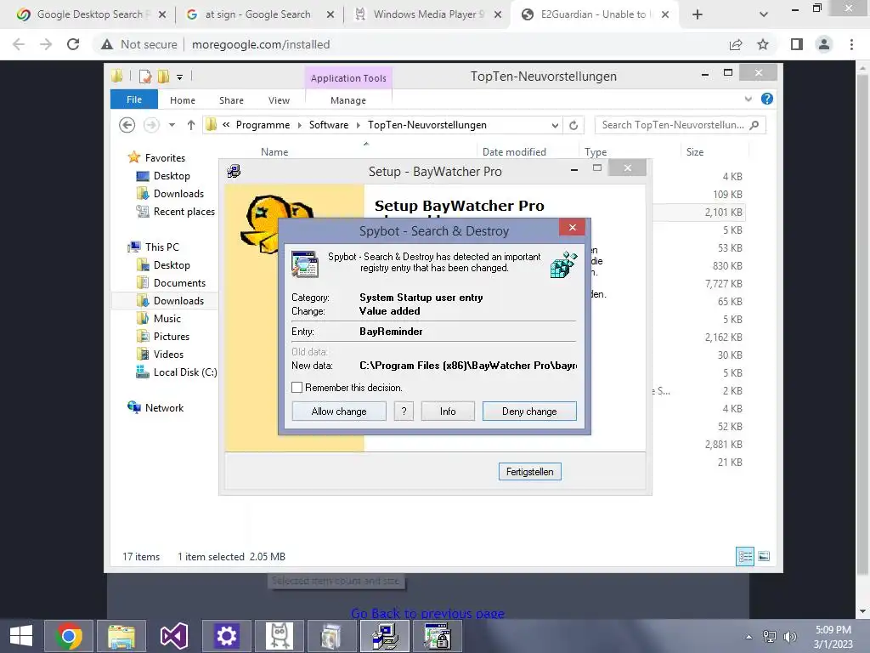This screenshot has width=870, height=653.
Task: Select Music under This PC
Action: pos(167,319)
